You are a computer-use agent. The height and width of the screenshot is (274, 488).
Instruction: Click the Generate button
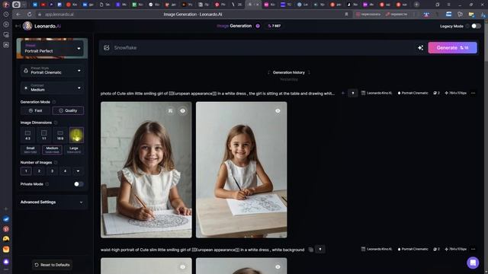(452, 48)
